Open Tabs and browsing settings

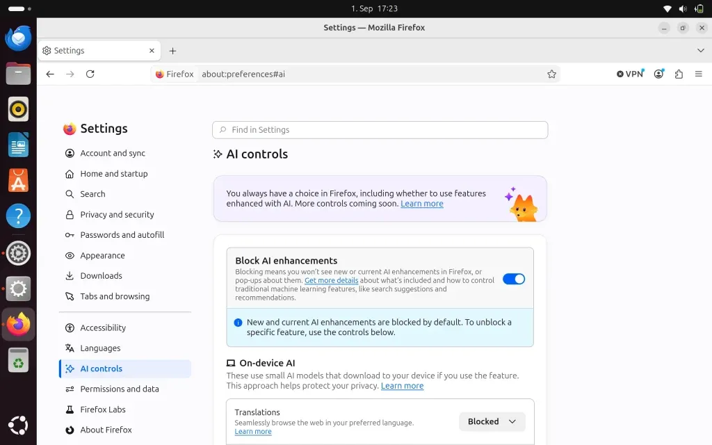pyautogui.click(x=125, y=296)
